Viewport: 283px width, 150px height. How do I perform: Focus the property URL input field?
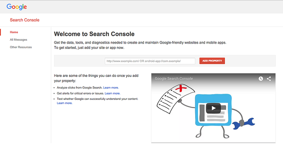coord(150,61)
